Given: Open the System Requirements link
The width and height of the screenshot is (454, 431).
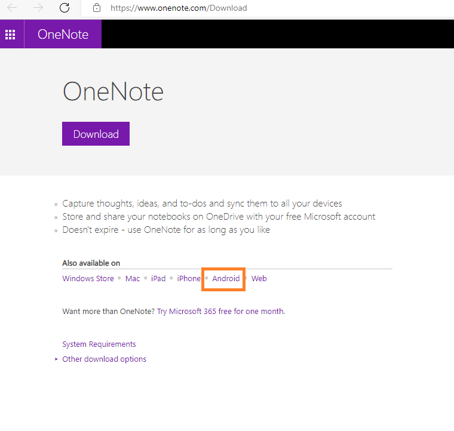Looking at the screenshot, I should coord(99,344).
